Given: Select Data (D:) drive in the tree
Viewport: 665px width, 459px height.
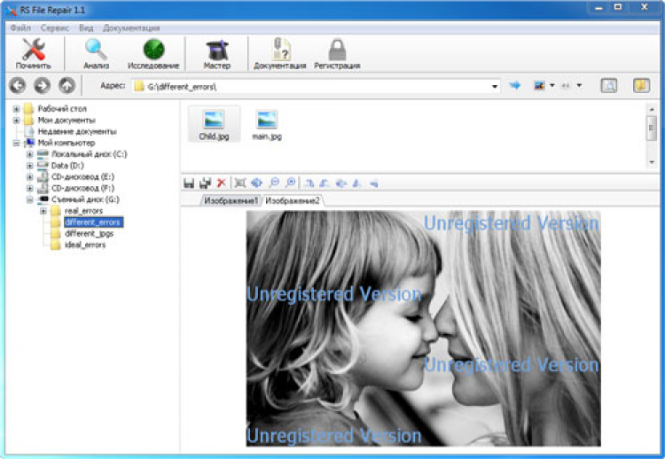Looking at the screenshot, I should (67, 166).
